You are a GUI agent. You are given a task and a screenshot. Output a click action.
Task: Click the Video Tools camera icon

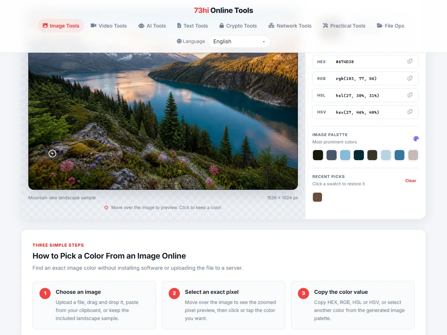(94, 25)
